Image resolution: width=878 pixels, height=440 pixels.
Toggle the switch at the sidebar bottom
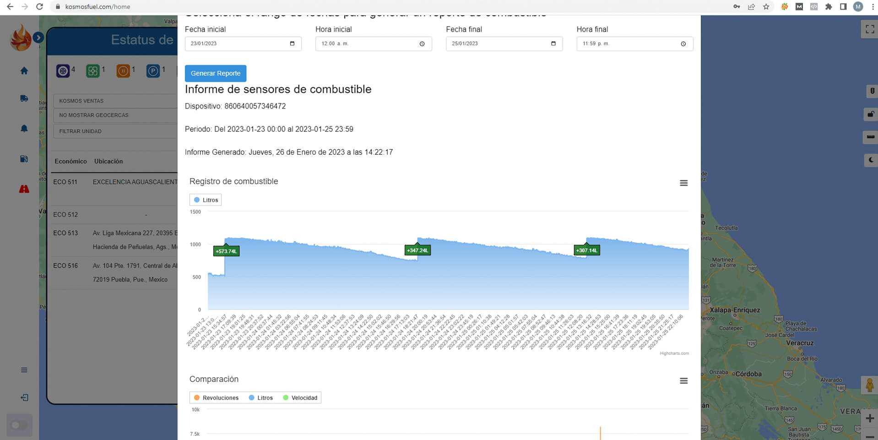point(19,425)
